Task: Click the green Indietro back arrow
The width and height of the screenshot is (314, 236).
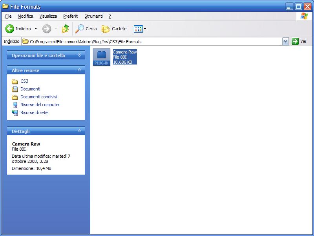Action: click(x=9, y=29)
